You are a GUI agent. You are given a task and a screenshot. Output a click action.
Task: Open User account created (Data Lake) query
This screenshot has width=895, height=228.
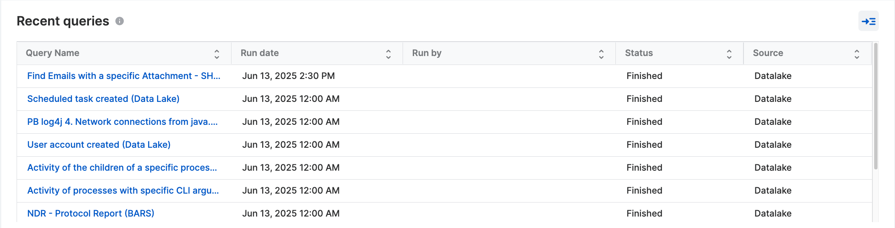[99, 145]
